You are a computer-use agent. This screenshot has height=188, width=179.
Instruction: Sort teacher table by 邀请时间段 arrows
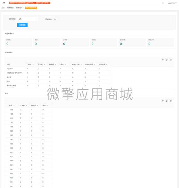tap(95, 65)
